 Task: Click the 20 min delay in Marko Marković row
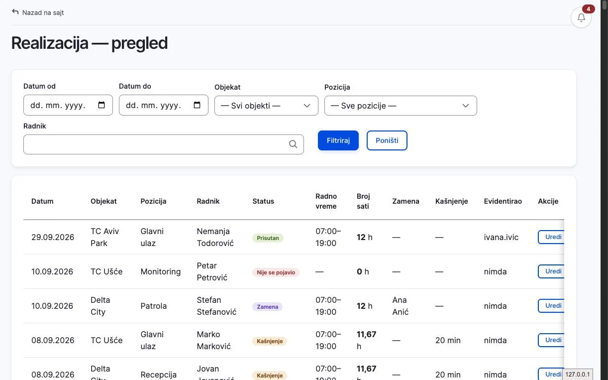448,340
